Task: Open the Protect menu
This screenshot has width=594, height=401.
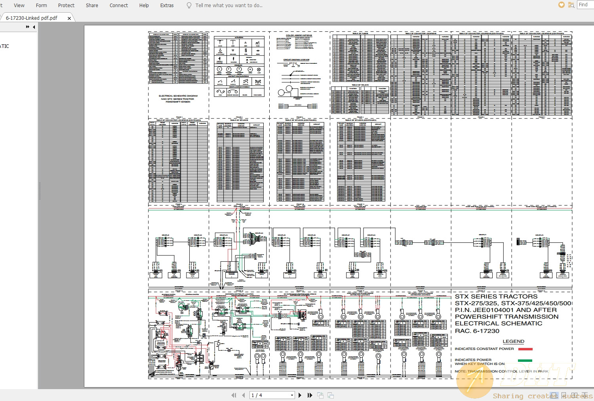Action: click(66, 5)
